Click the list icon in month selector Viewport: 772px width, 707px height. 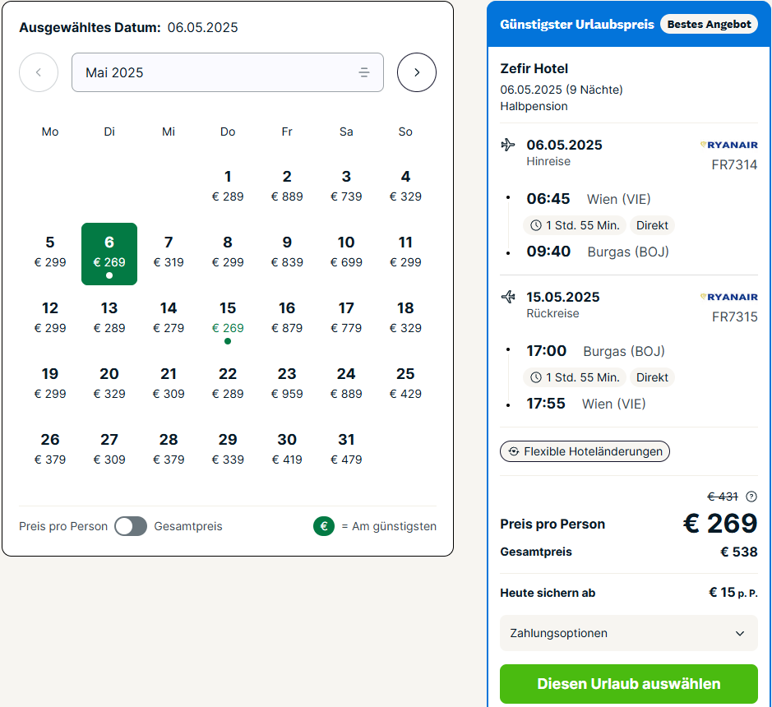point(364,73)
